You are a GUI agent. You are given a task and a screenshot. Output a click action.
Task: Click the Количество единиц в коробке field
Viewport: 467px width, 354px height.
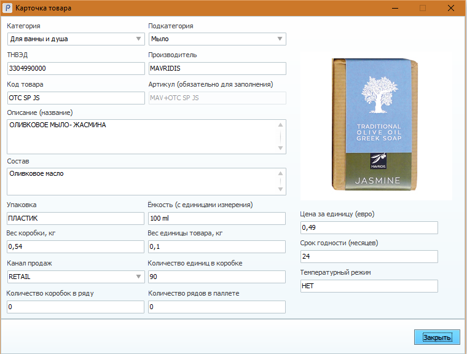[217, 277]
